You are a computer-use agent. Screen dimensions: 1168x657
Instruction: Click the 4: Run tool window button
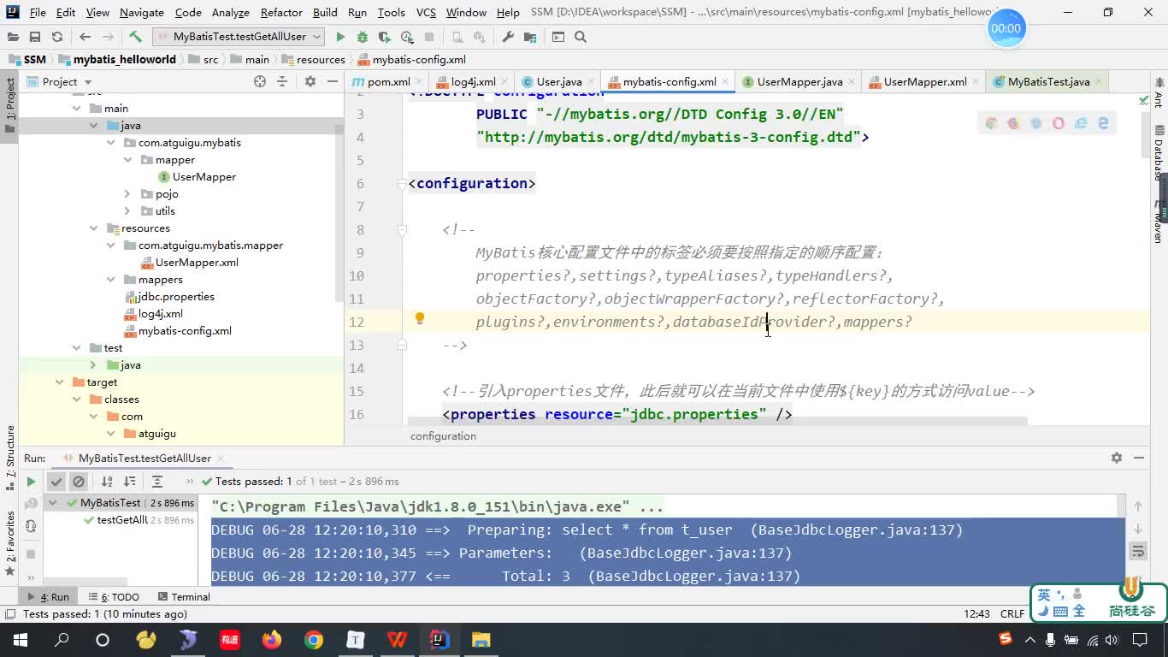48,597
